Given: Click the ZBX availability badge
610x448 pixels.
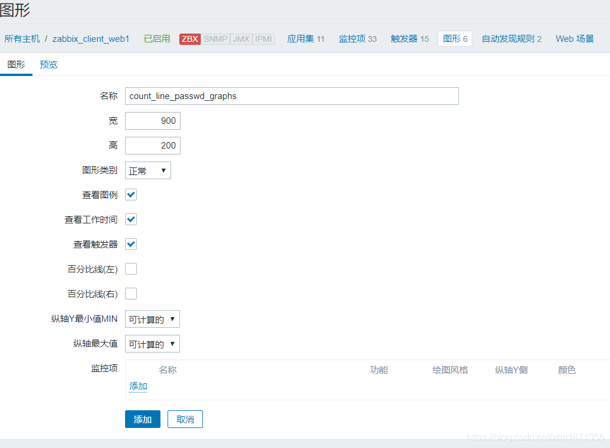Looking at the screenshot, I should point(190,39).
